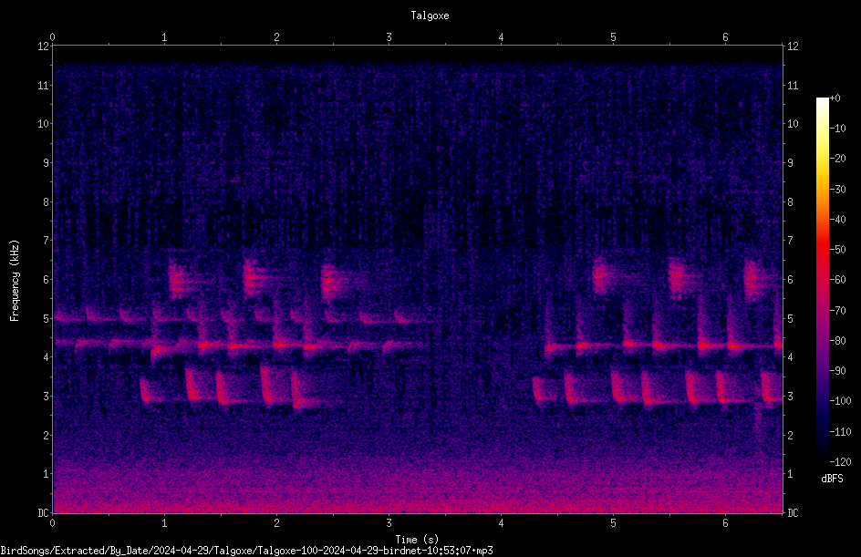
Task: Click the dBFS unit label below the color bar
Action: [832, 479]
